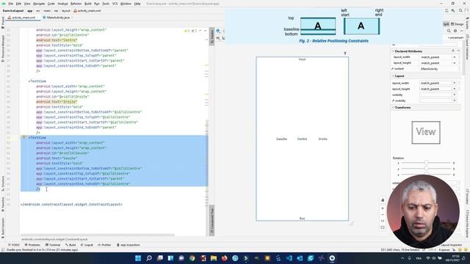Edit the context attribute value field
470x264 pixels.
(x=439, y=69)
